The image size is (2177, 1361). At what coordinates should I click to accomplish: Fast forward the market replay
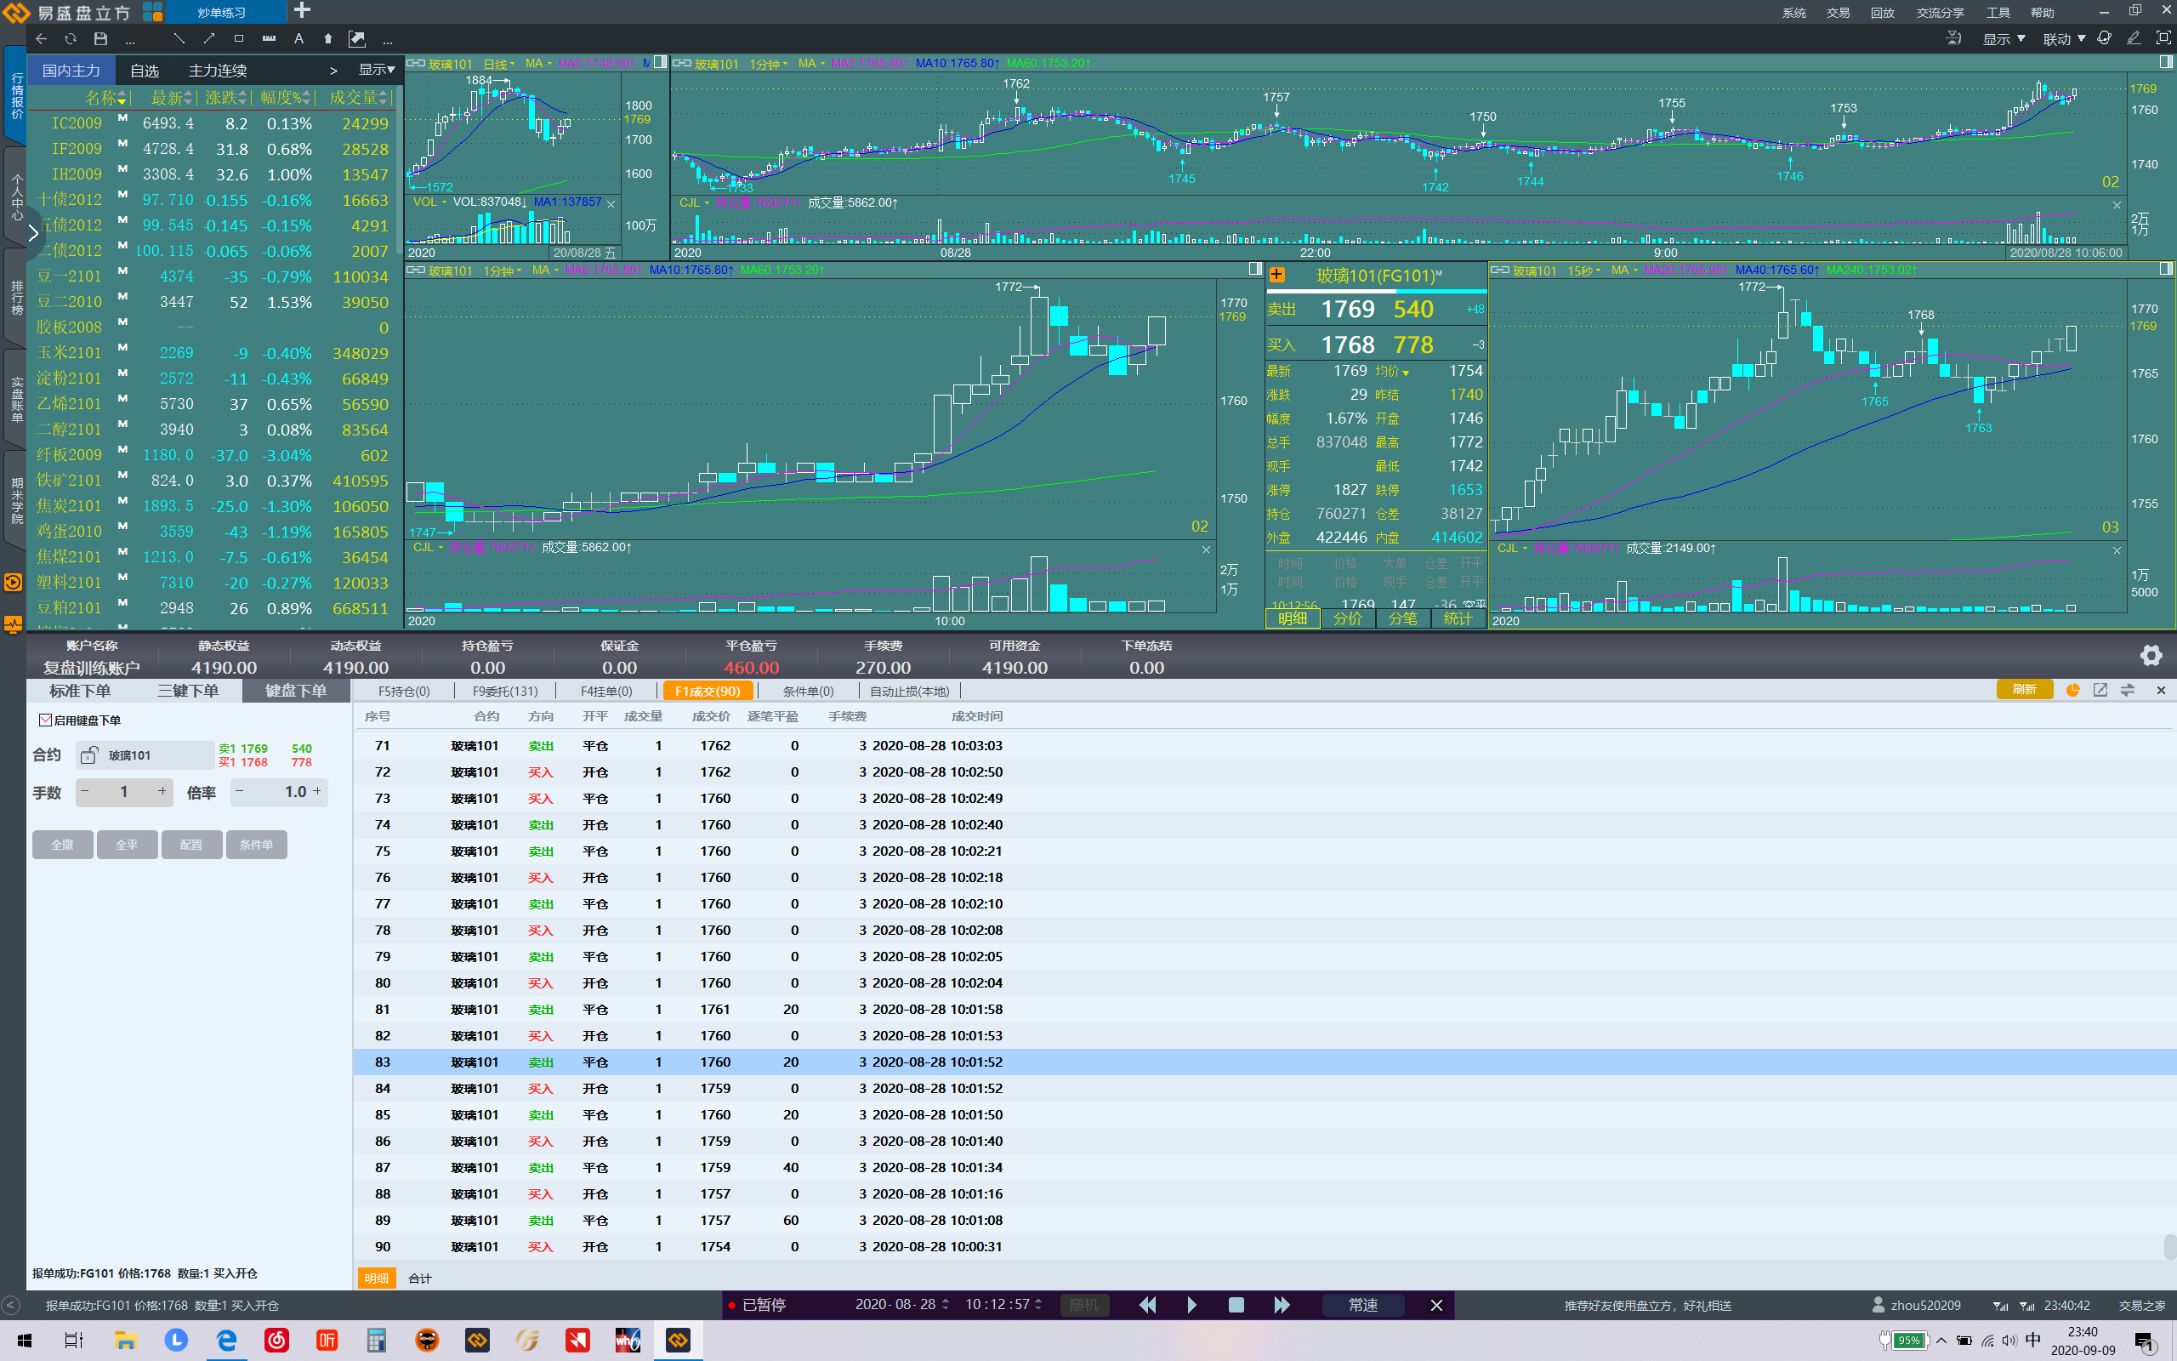tap(1282, 1304)
